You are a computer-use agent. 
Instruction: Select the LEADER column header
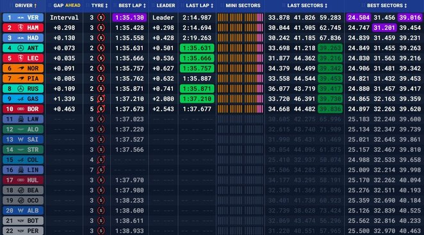pos(166,5)
